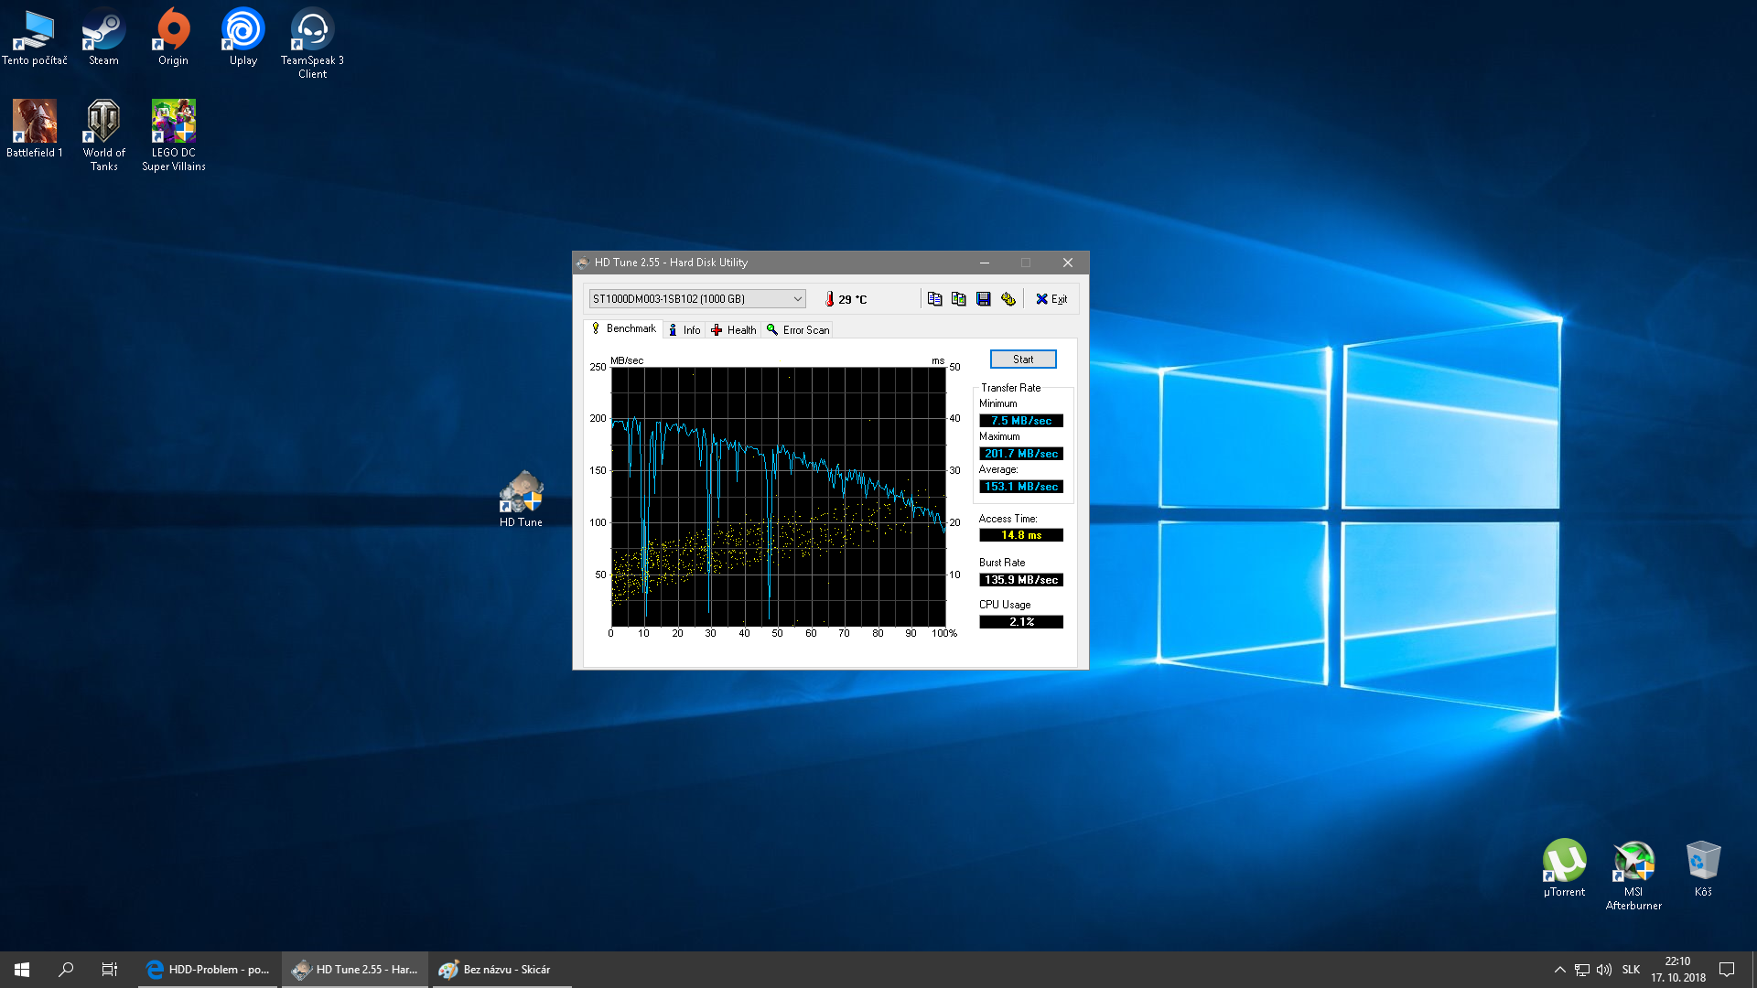1757x988 pixels.
Task: Open the Windows Start menu
Action: click(22, 970)
